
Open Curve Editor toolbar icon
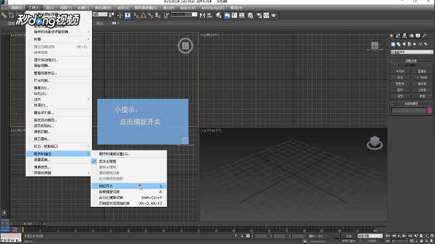[x=234, y=15]
